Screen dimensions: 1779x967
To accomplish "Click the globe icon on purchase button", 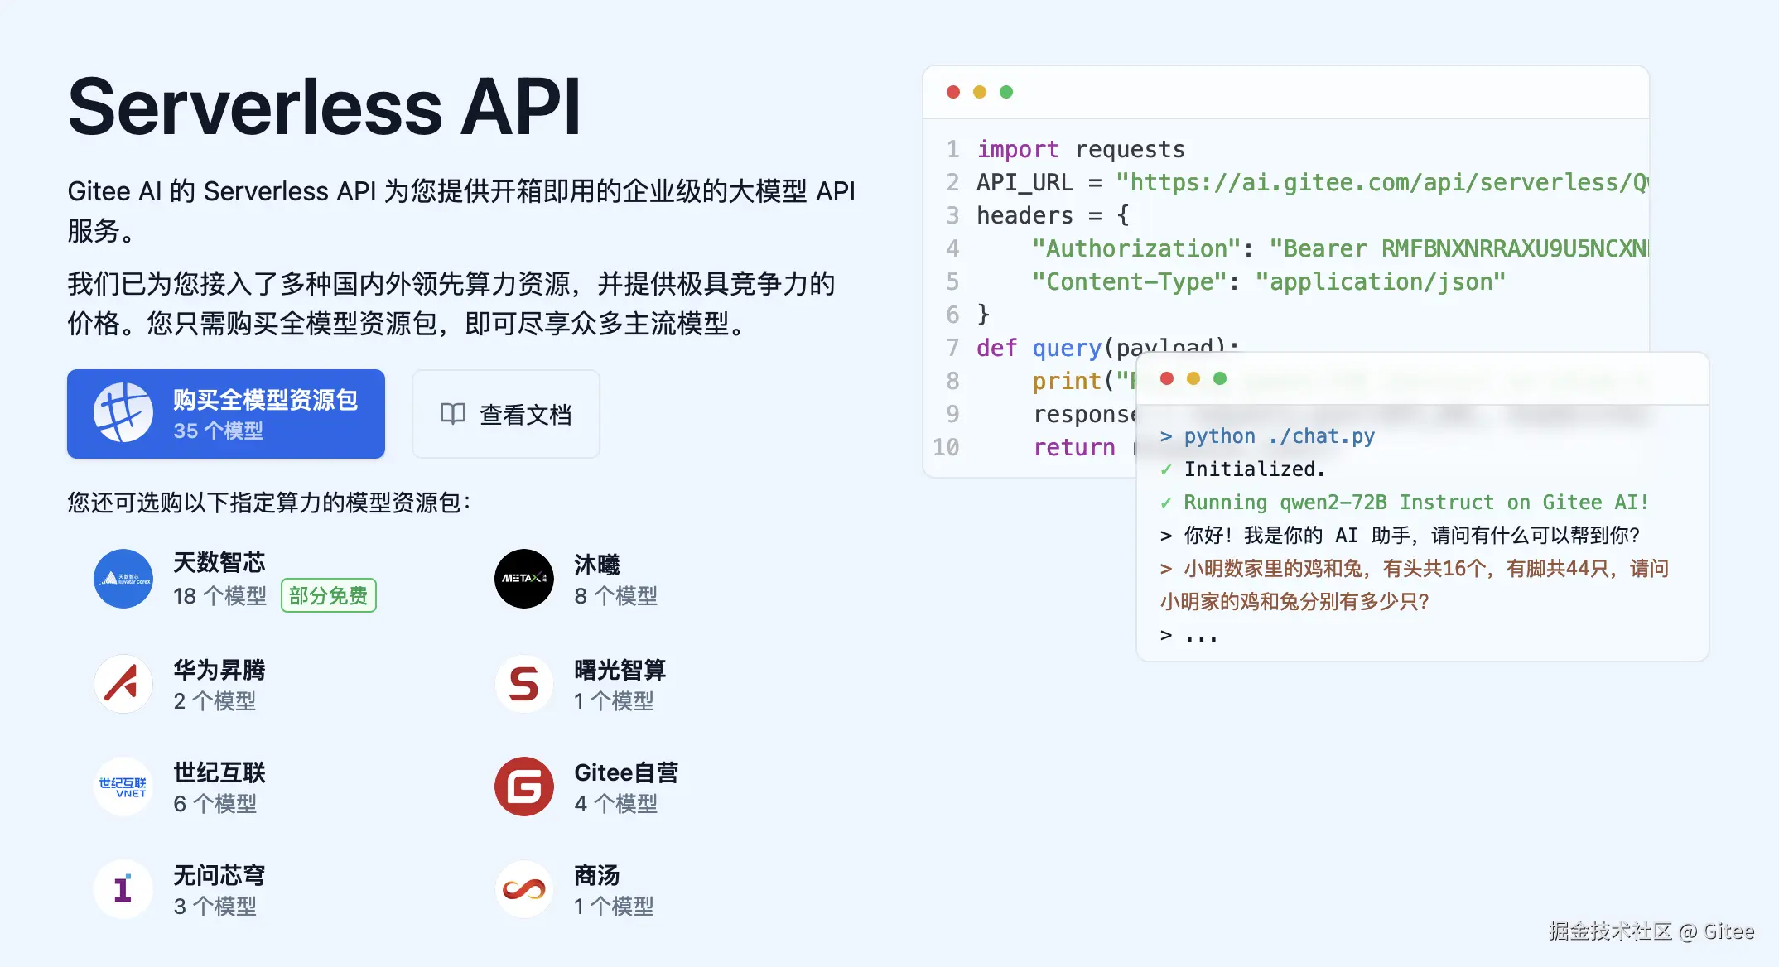I will (123, 413).
